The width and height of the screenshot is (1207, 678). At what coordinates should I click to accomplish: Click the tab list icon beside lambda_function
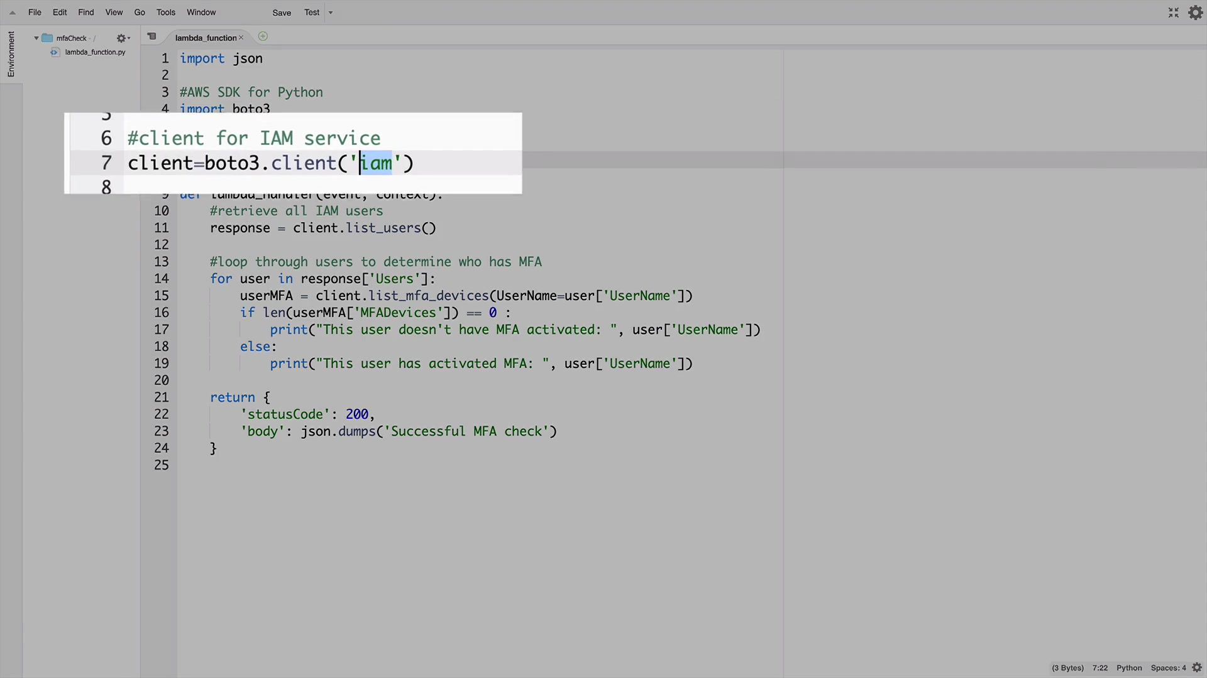pos(152,36)
